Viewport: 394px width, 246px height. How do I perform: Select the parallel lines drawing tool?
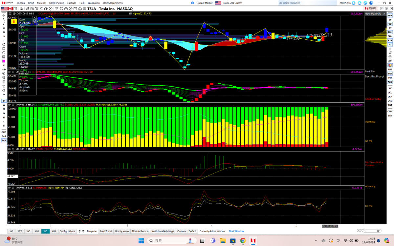[4, 28]
